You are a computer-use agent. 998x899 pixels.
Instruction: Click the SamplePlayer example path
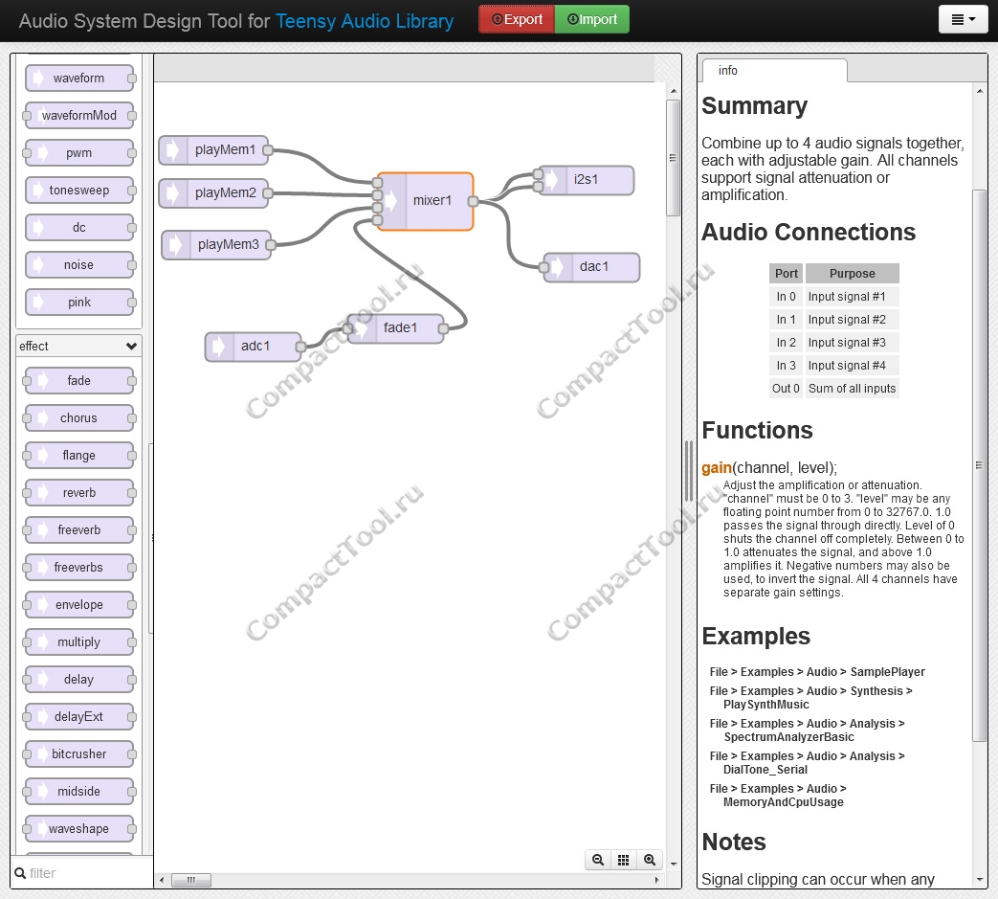[817, 672]
